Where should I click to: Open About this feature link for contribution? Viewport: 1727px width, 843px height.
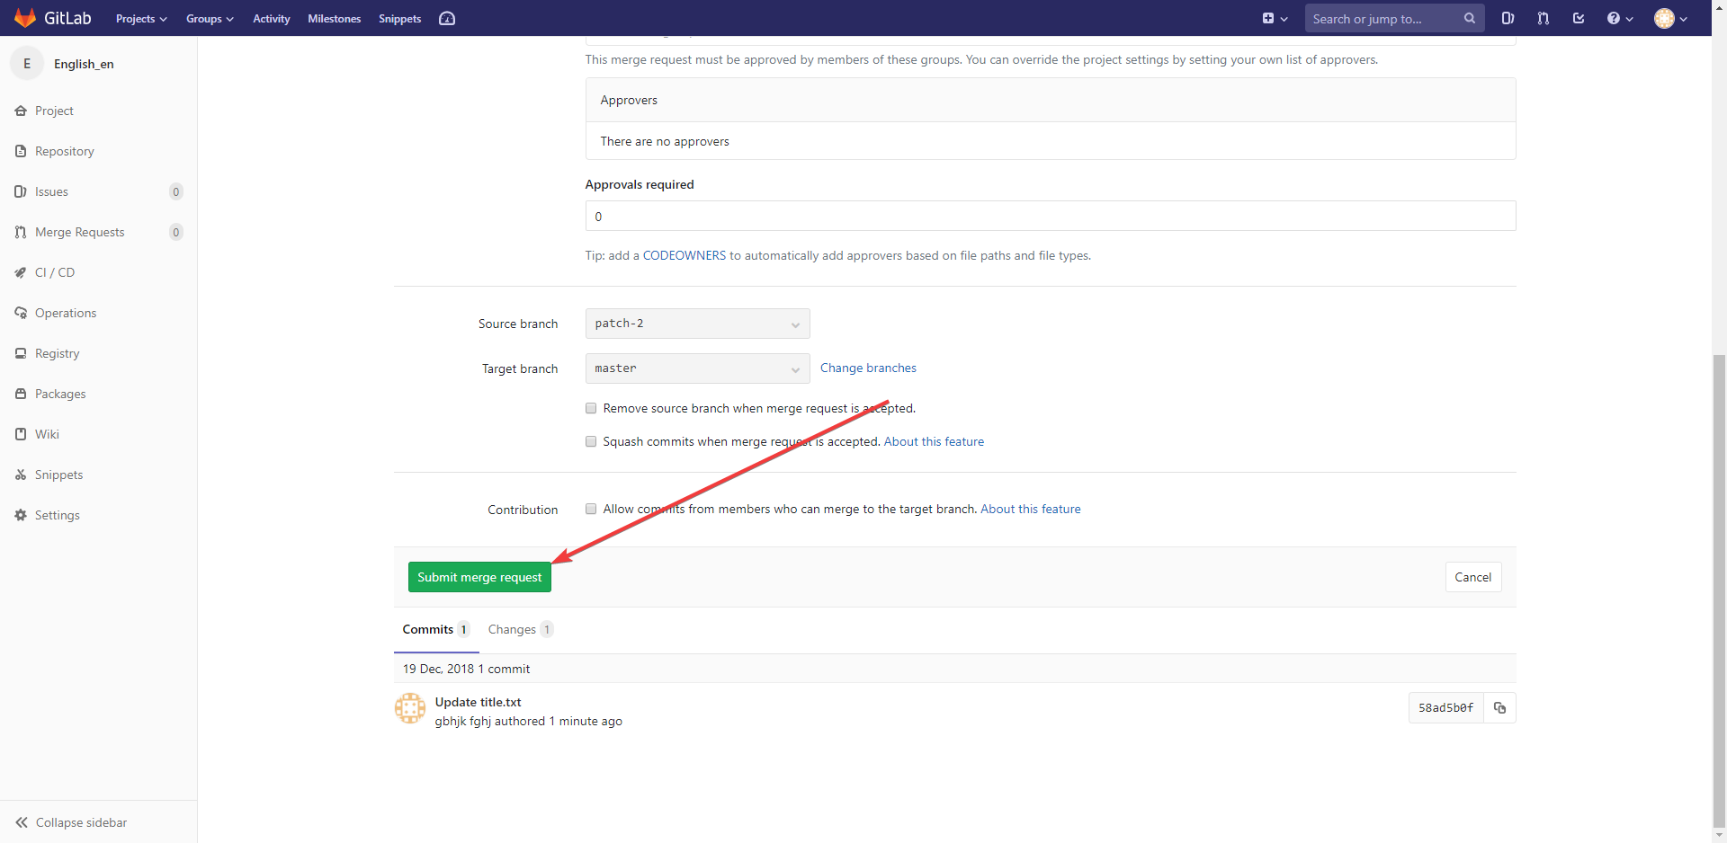tap(1031, 509)
